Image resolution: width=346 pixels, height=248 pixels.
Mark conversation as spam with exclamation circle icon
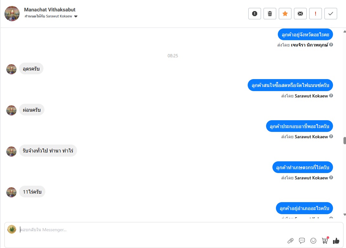(x=255, y=14)
